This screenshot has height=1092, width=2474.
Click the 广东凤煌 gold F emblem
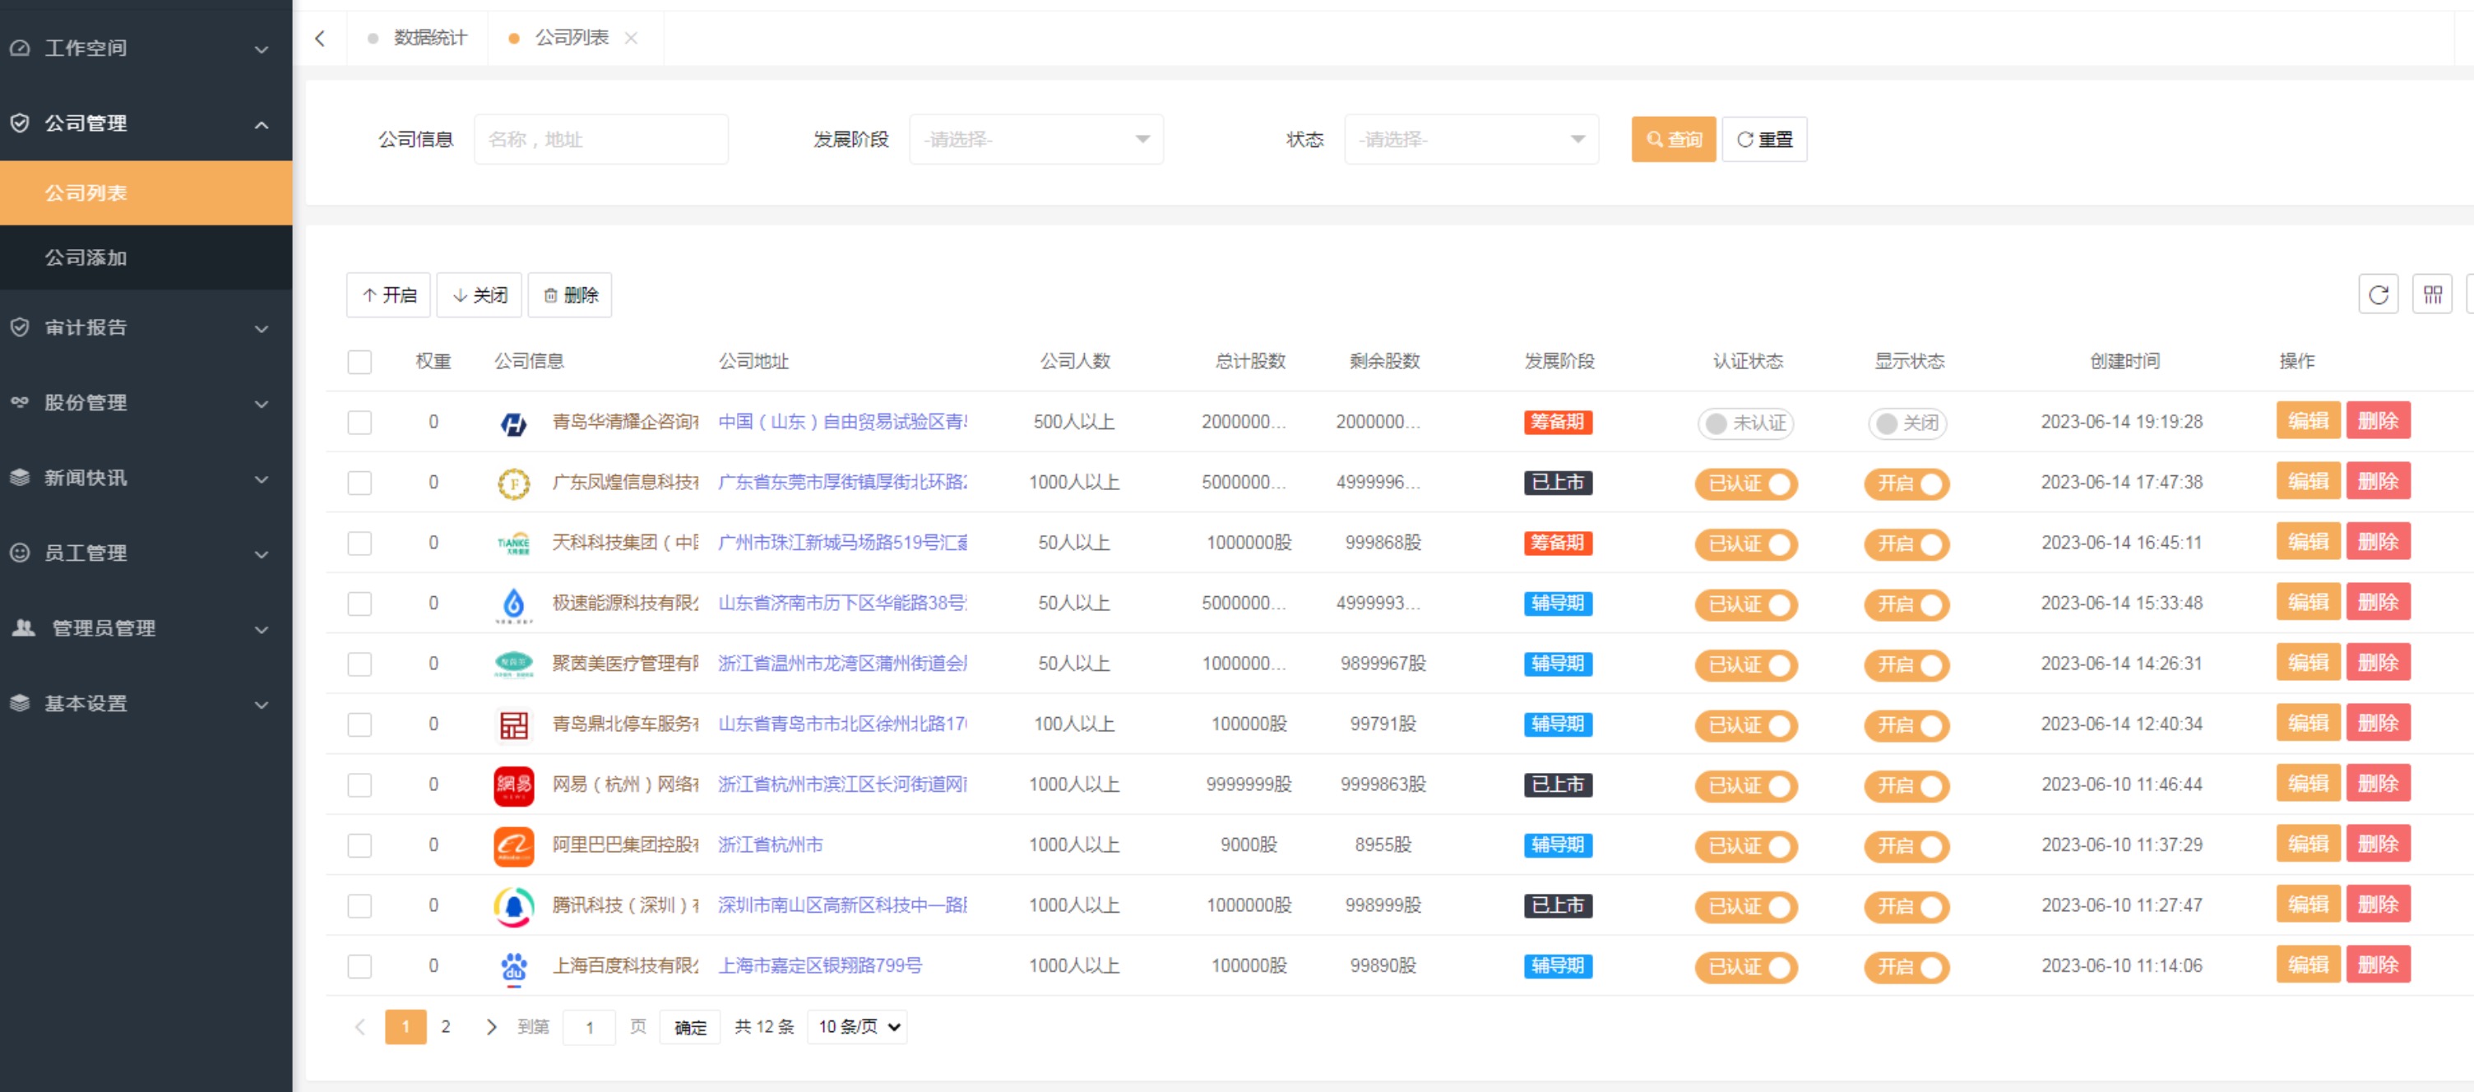click(x=514, y=483)
